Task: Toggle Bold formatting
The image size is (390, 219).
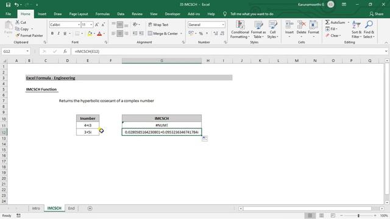Action: [x=52, y=33]
